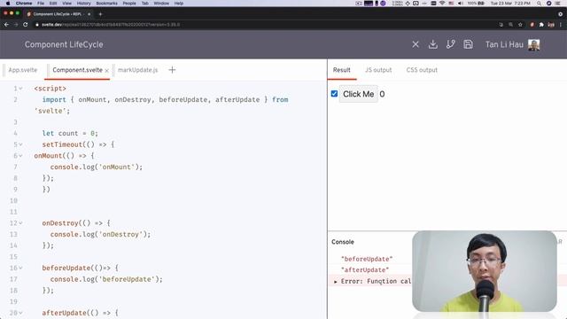Click the page zoom magnifier in address bar
567x319 pixels.
tap(510, 25)
